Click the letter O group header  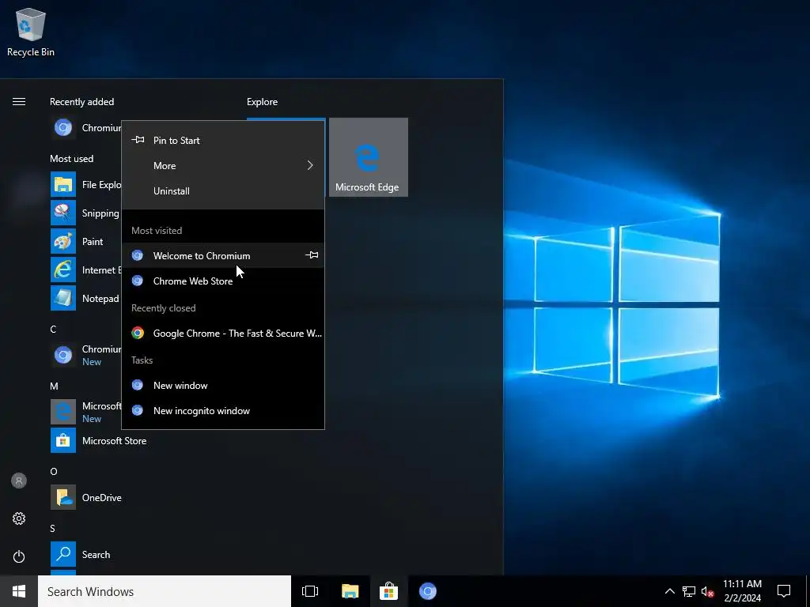(x=54, y=471)
